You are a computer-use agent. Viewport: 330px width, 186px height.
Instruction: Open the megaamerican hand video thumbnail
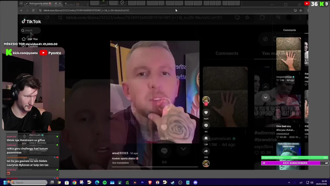tap(288, 54)
